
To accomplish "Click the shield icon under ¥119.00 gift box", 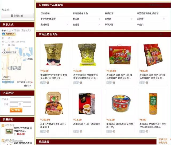I will pos(114,83).
